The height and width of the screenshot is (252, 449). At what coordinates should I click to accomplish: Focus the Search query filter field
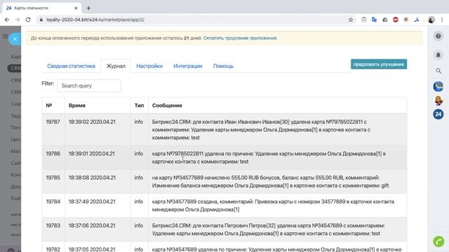[x=89, y=85]
